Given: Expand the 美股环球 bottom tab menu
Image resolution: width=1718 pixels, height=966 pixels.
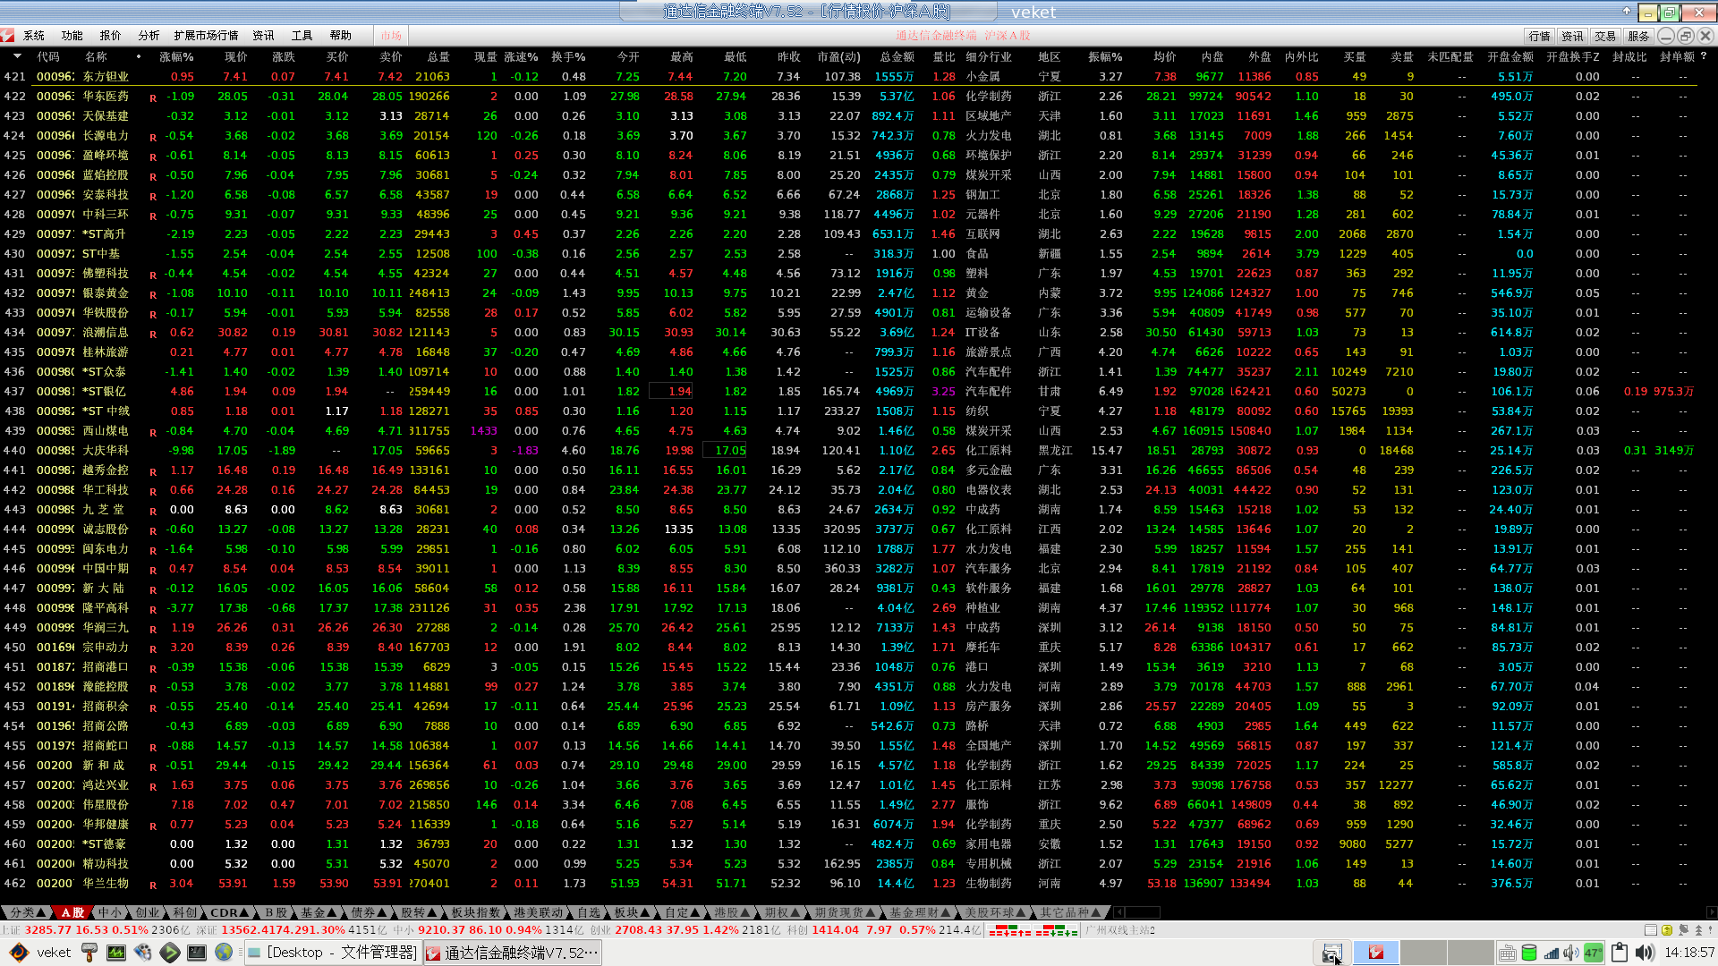Looking at the screenshot, I should pos(994,912).
